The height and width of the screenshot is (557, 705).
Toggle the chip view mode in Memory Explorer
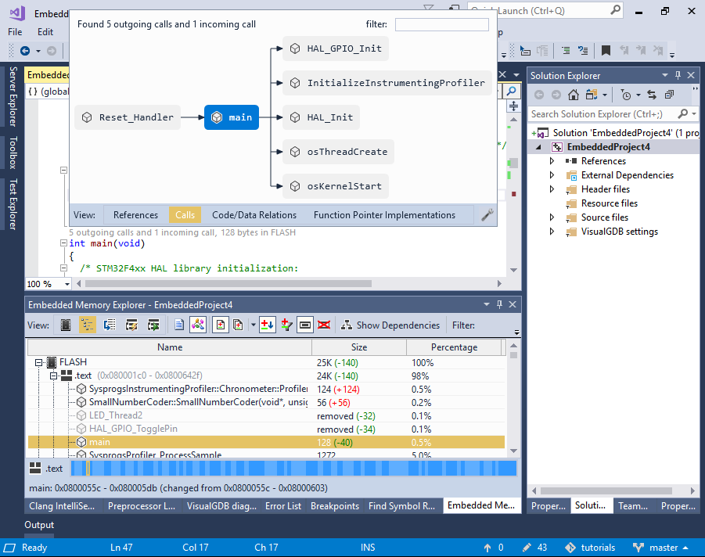point(66,325)
